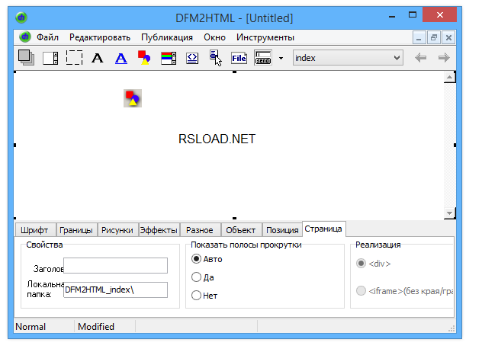
Task: Restore the inner document window
Action: pyautogui.click(x=434, y=37)
